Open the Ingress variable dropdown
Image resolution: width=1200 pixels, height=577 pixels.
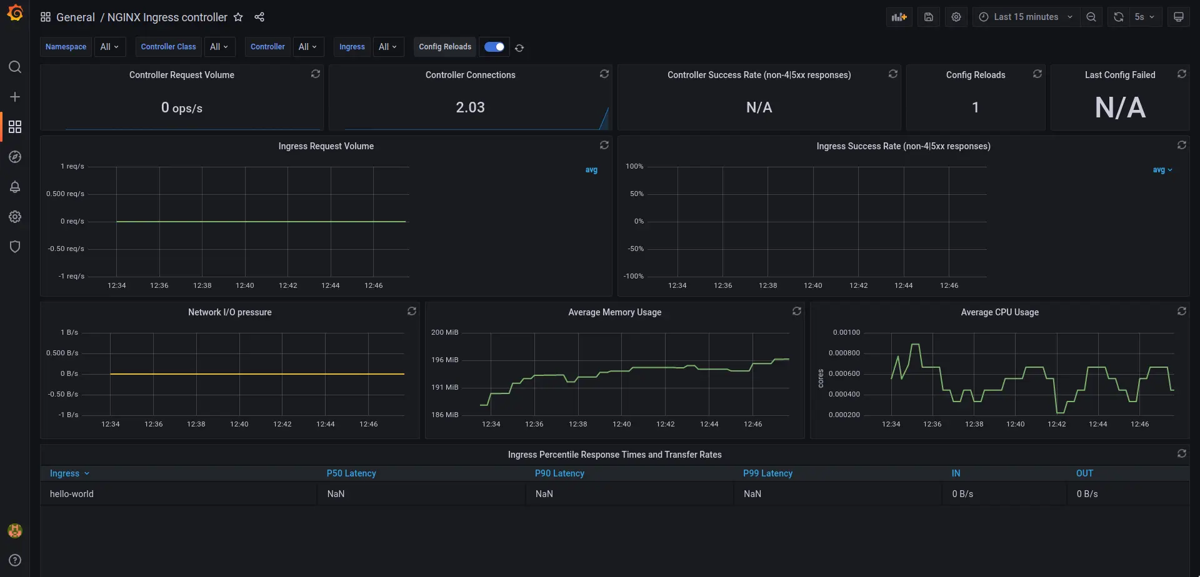388,47
